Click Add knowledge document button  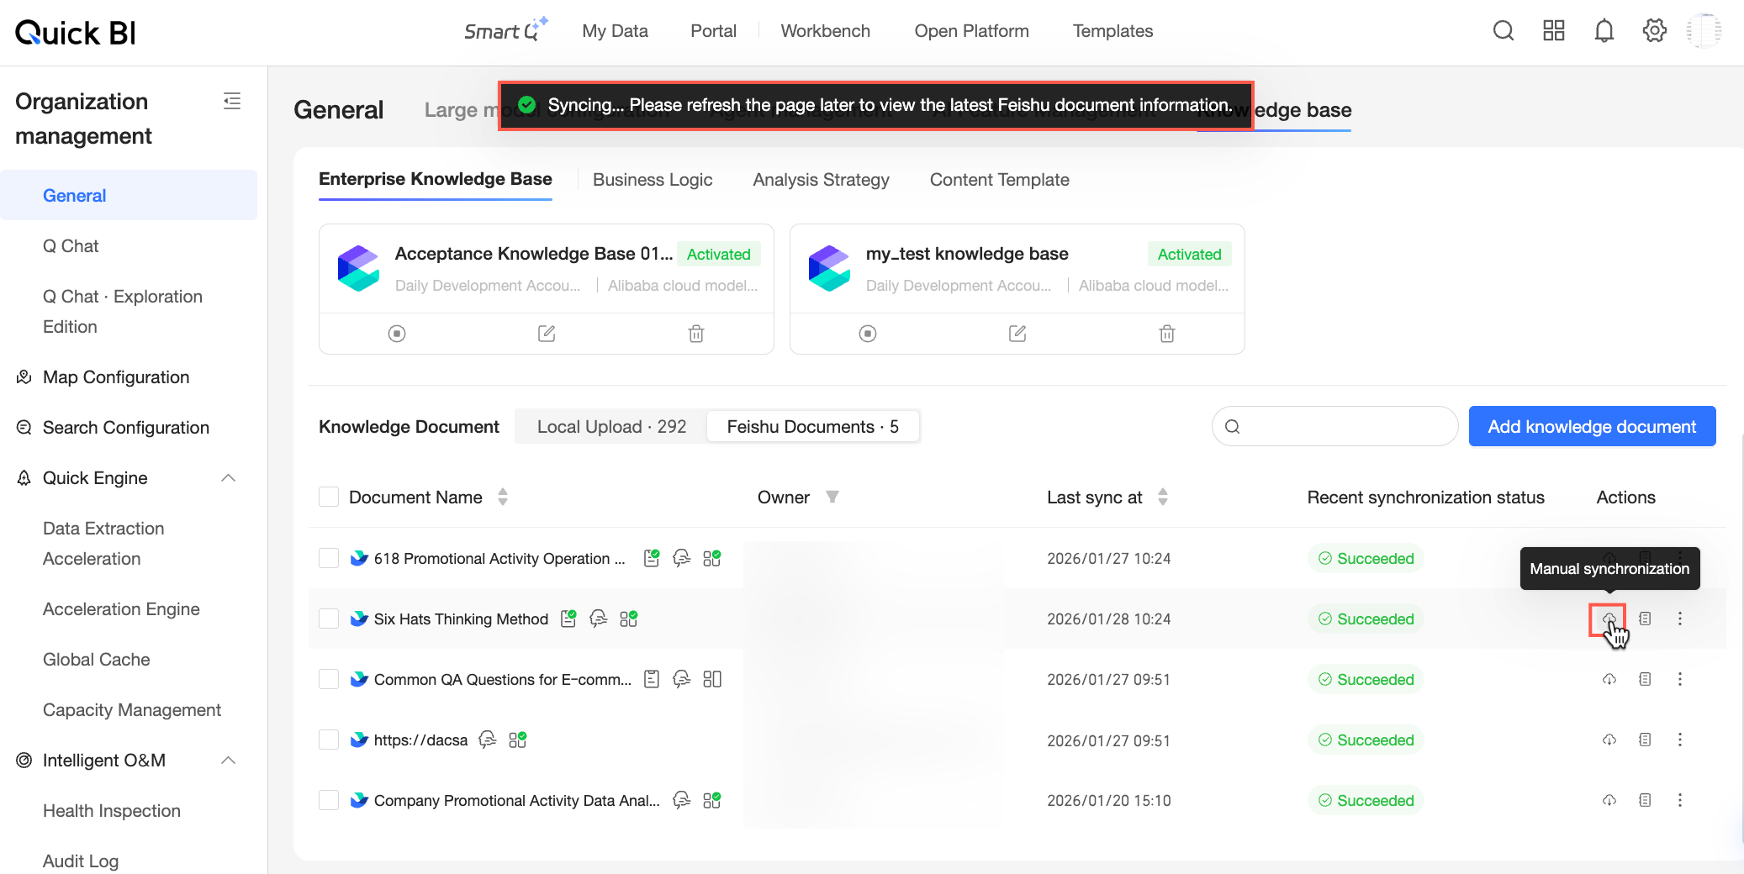(x=1592, y=426)
